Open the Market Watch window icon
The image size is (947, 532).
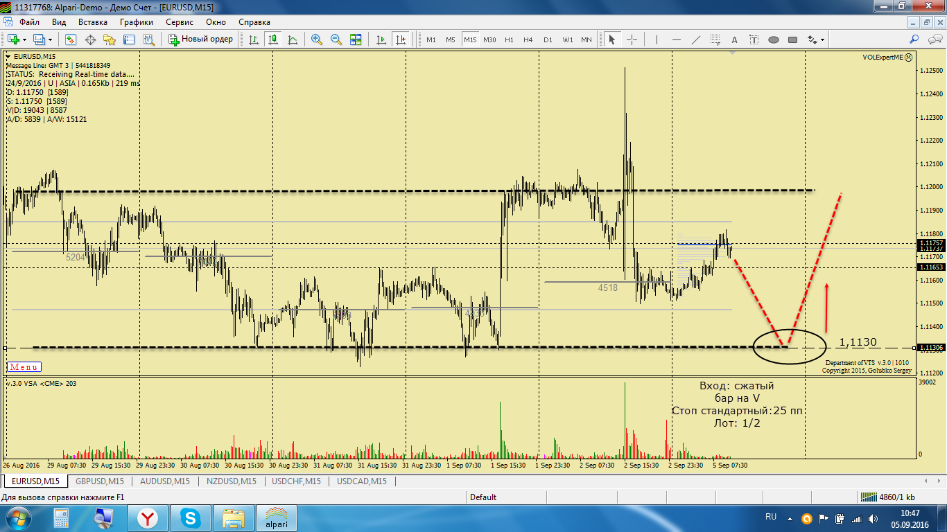coord(71,39)
